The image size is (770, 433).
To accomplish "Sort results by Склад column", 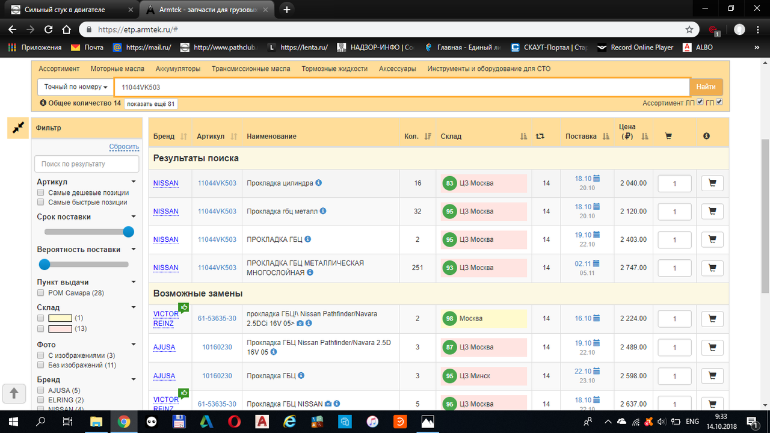I will (x=524, y=137).
